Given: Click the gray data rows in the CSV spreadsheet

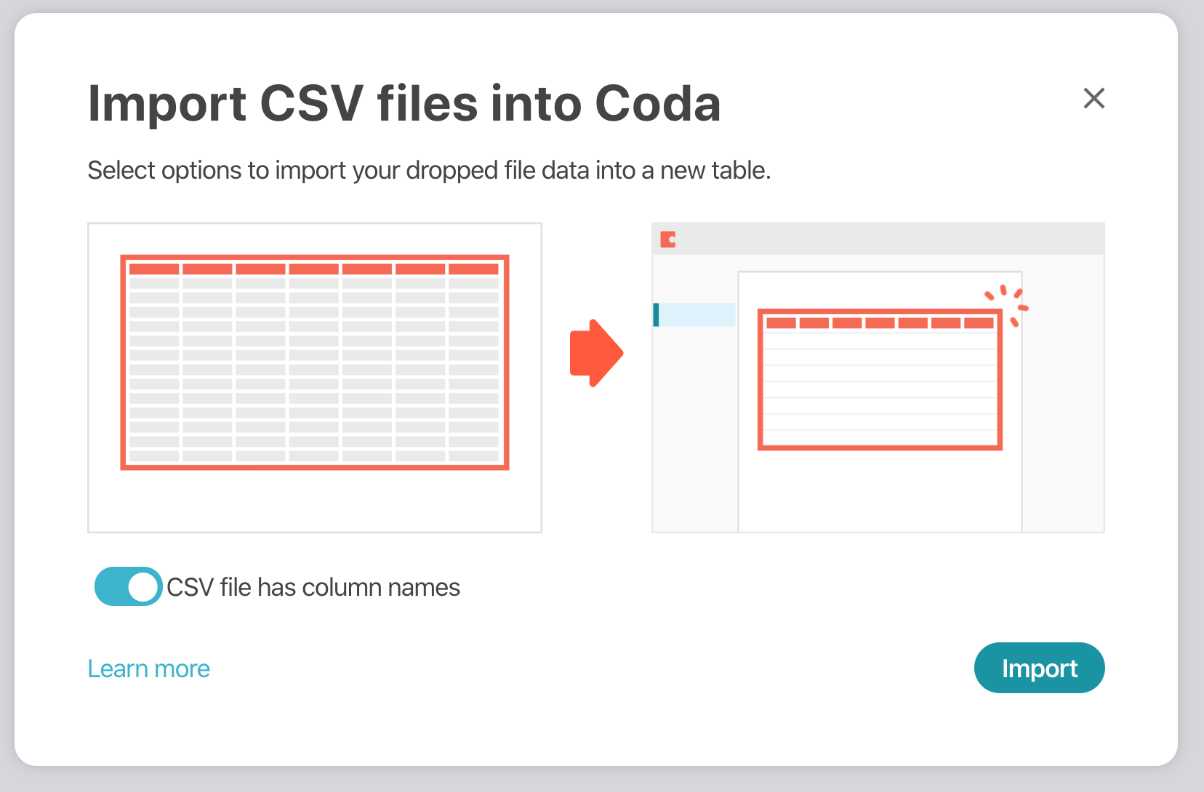Looking at the screenshot, I should [314, 369].
